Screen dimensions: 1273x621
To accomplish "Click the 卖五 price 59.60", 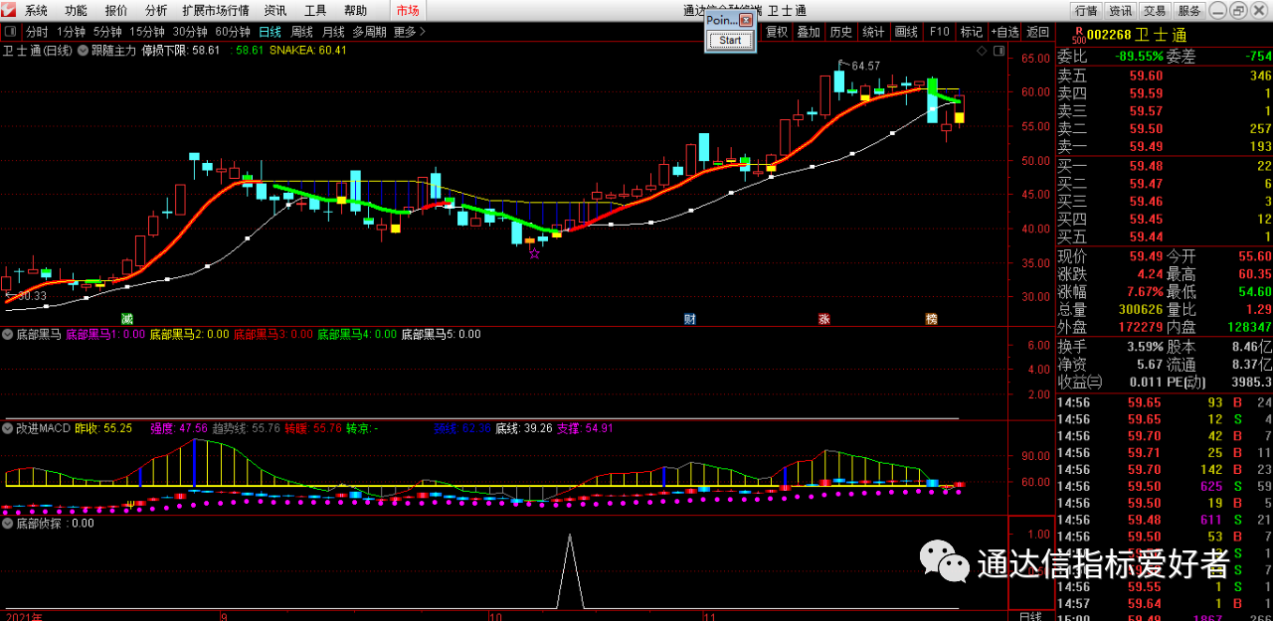I will (x=1146, y=76).
